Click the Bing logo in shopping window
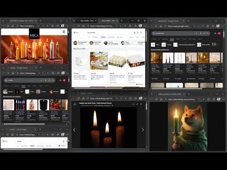 click(76, 33)
